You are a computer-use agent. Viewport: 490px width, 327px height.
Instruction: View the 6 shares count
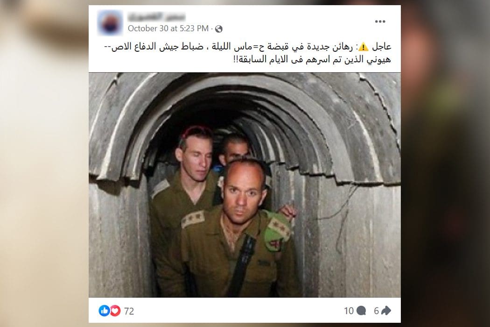tap(376, 311)
